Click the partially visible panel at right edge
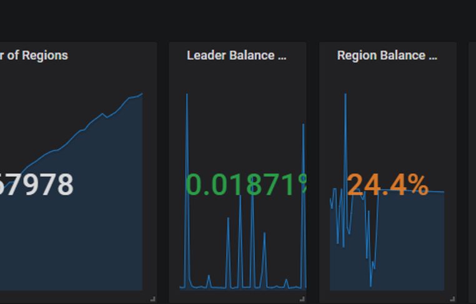This screenshot has width=476, height=304. point(472,169)
